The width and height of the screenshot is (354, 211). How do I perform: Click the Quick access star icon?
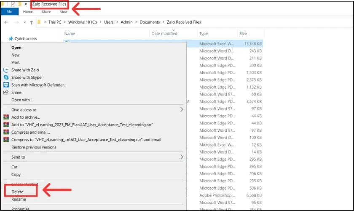11,39
